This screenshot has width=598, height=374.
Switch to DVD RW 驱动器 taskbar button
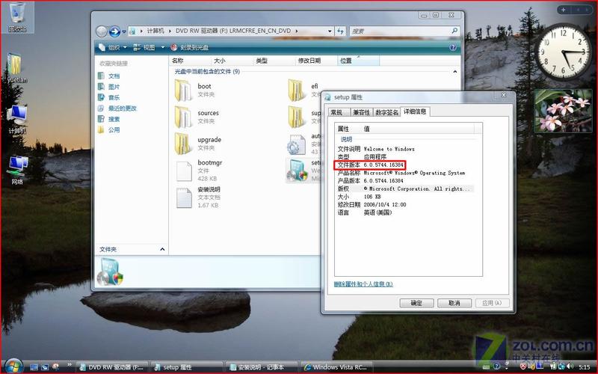(111, 367)
